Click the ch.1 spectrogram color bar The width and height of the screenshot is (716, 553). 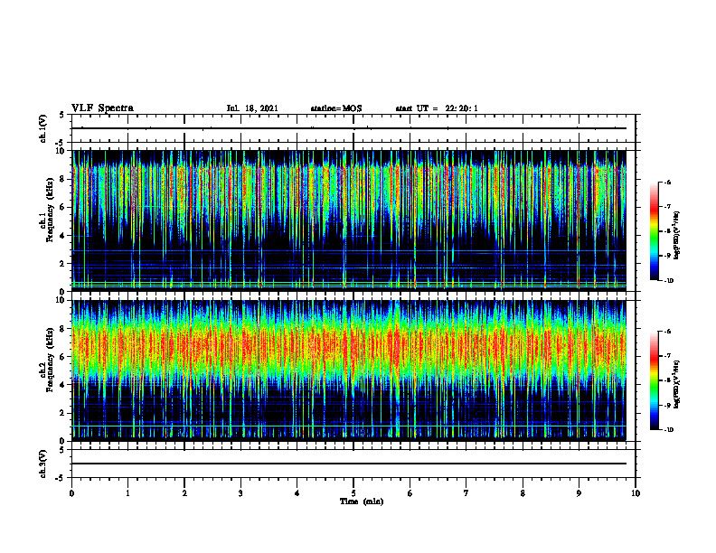click(x=655, y=231)
